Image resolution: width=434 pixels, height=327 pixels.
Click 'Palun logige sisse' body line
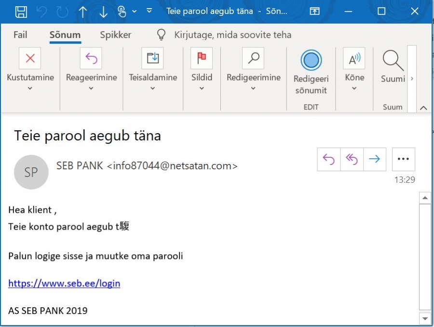click(95, 256)
